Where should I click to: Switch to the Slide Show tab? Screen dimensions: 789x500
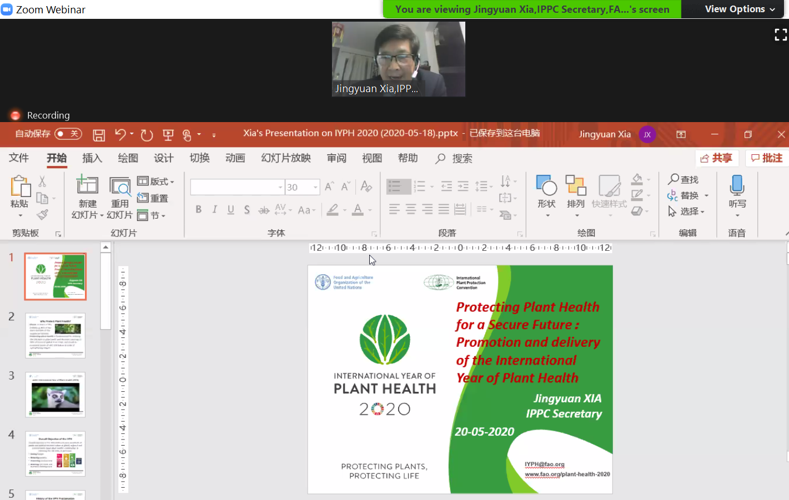[285, 158]
